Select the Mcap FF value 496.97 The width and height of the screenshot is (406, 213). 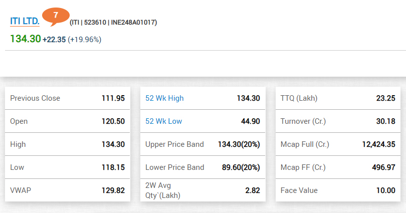[x=383, y=167]
